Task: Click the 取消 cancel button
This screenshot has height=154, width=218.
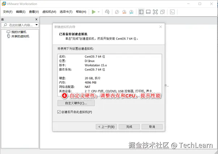Action: click(x=152, y=127)
